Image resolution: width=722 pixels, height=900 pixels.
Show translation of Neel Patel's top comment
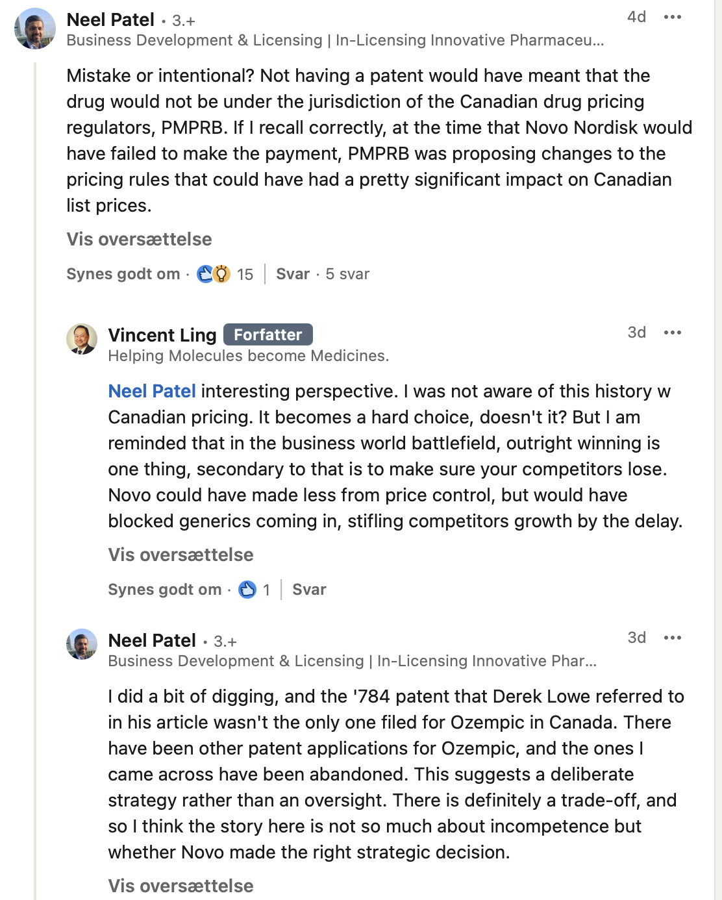click(139, 239)
